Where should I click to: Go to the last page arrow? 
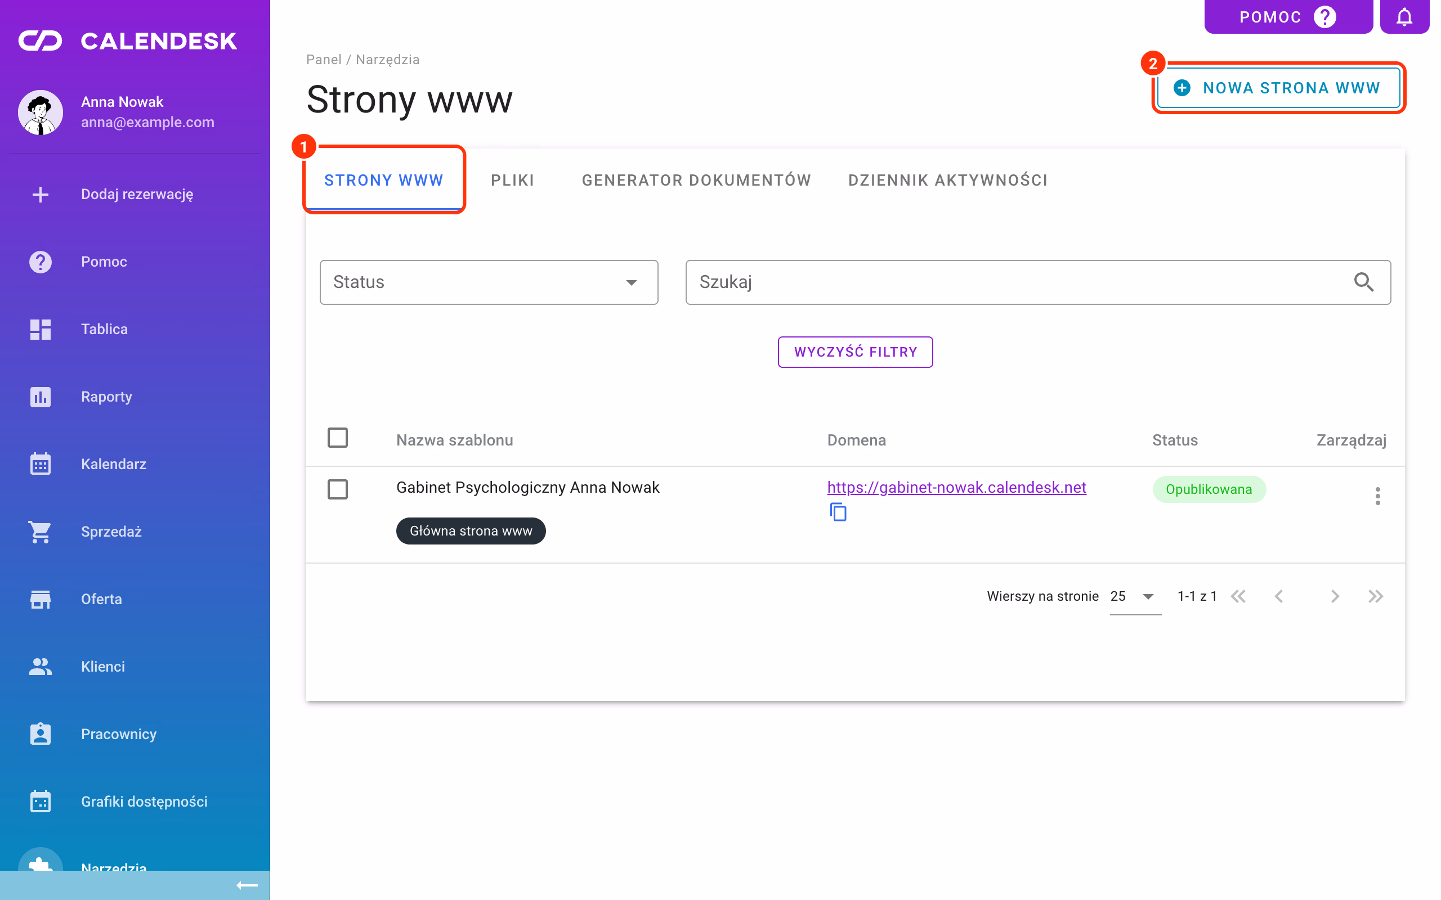tap(1376, 596)
